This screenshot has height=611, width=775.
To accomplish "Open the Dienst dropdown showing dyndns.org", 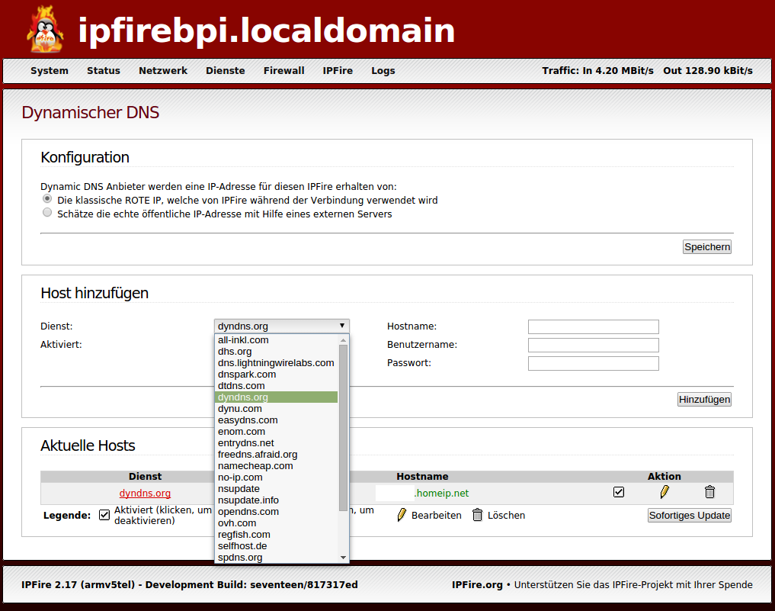I will (282, 326).
